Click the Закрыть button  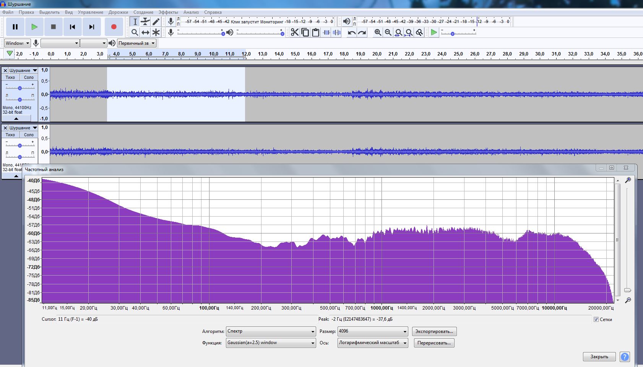click(599, 357)
